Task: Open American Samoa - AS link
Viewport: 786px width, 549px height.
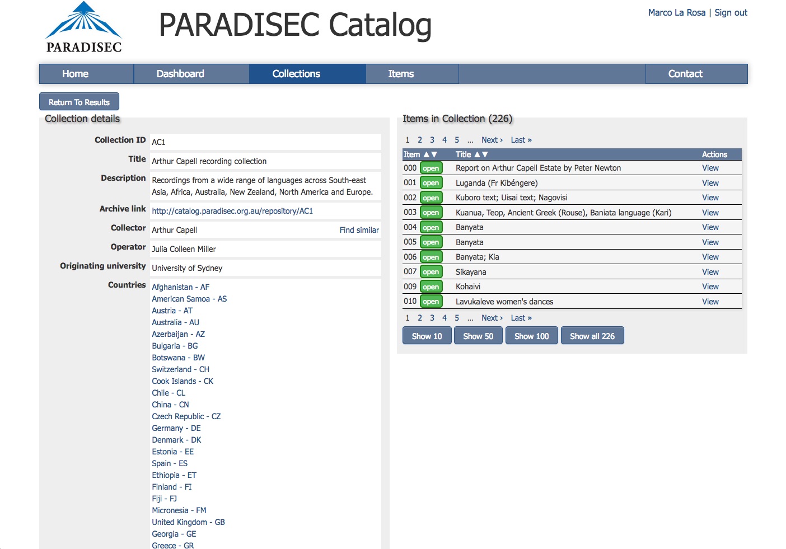Action: coord(189,299)
